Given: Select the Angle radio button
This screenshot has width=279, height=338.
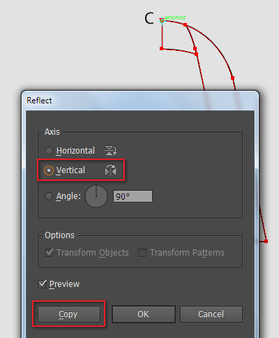Looking at the screenshot, I should [x=49, y=196].
